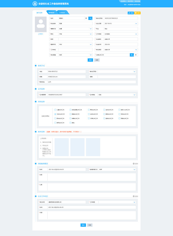Image resolution: width=173 pixels, height=236 pixels.
Task: Click the plus 添加 icon for 继续教育情况
Action: tap(134, 164)
